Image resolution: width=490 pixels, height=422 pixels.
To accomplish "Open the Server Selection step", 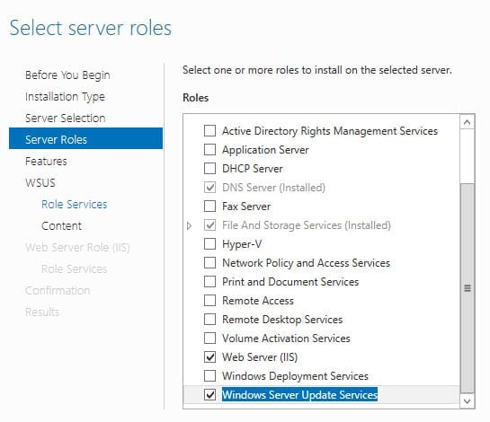I will click(x=66, y=118).
